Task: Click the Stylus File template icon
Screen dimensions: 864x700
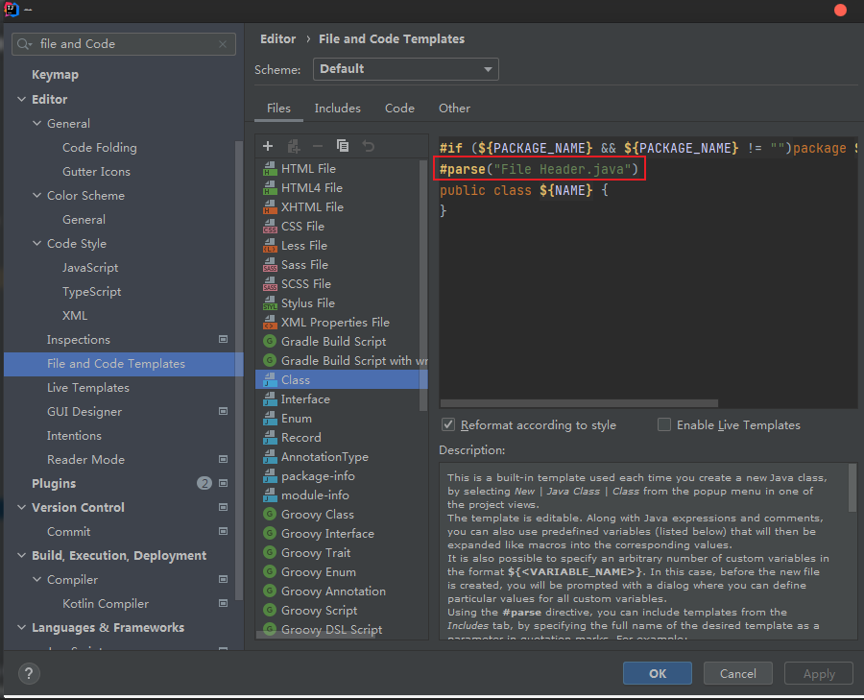Action: tap(270, 303)
